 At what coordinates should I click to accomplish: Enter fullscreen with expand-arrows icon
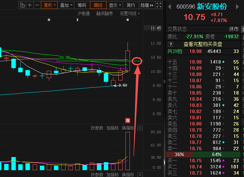coord(159,5)
